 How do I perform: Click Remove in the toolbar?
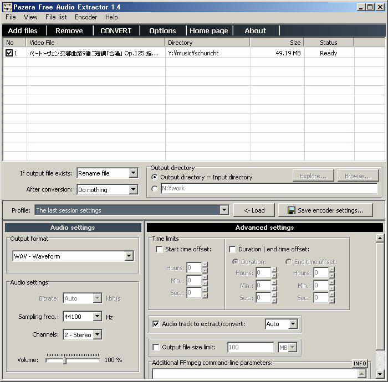[x=69, y=30]
